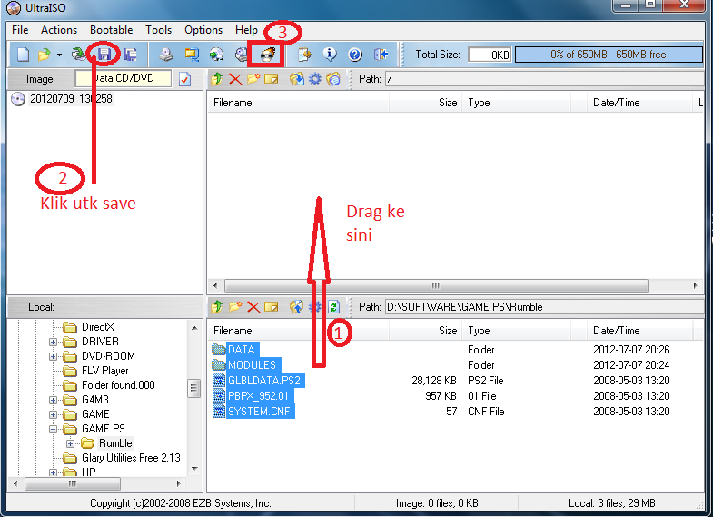The height and width of the screenshot is (517, 713).
Task: Collapse the GAME PS folder node
Action: (54, 429)
